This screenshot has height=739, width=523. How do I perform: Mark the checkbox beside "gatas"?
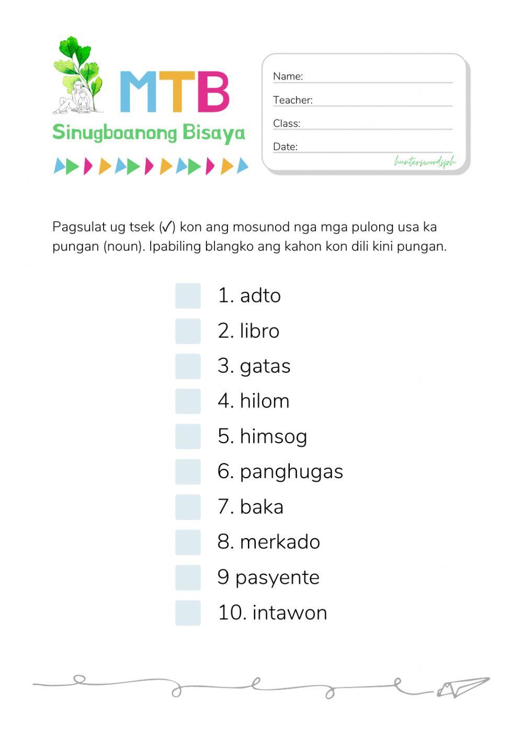point(188,366)
